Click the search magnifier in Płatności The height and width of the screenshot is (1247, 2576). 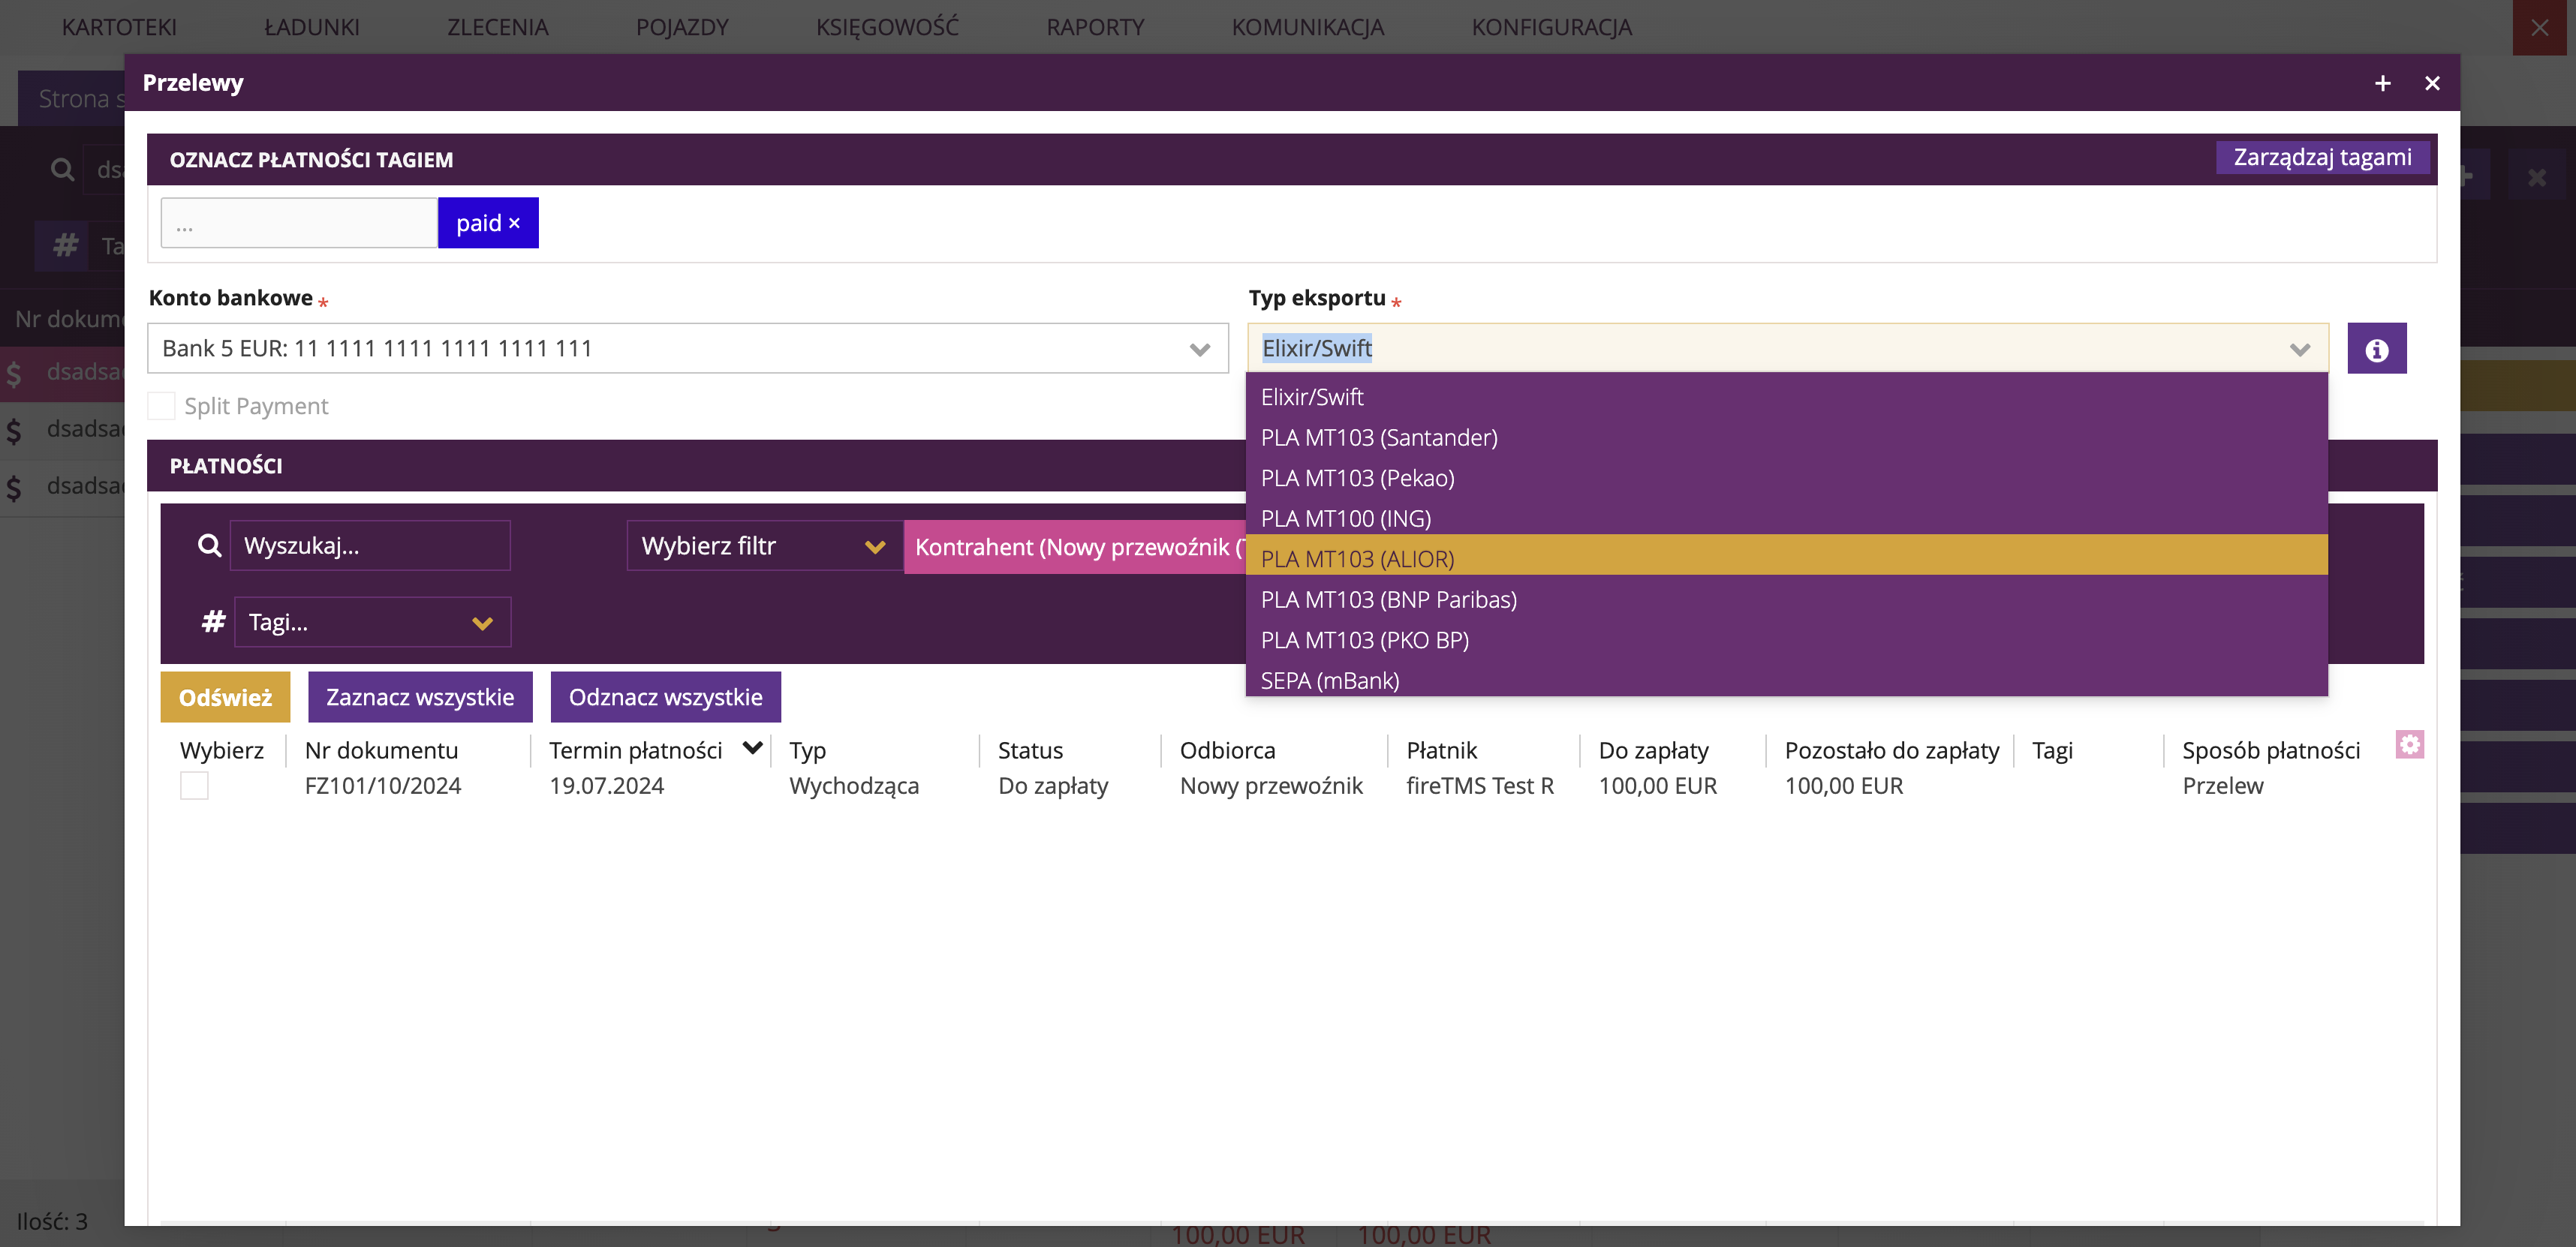pyautogui.click(x=209, y=545)
